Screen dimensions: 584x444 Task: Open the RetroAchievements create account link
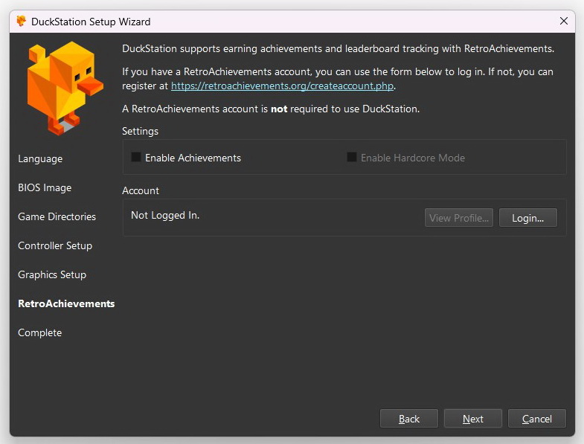pyautogui.click(x=282, y=86)
